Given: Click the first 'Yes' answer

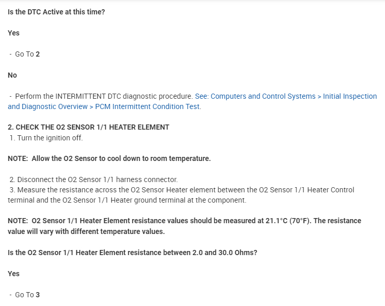Looking at the screenshot, I should pos(14,33).
